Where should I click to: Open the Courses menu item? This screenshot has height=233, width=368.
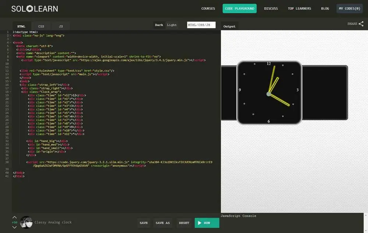coord(208,8)
